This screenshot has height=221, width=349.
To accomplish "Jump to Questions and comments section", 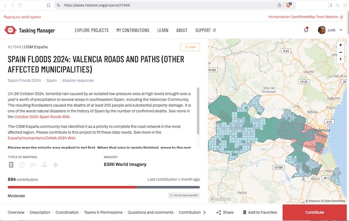I will (x=151, y=212).
